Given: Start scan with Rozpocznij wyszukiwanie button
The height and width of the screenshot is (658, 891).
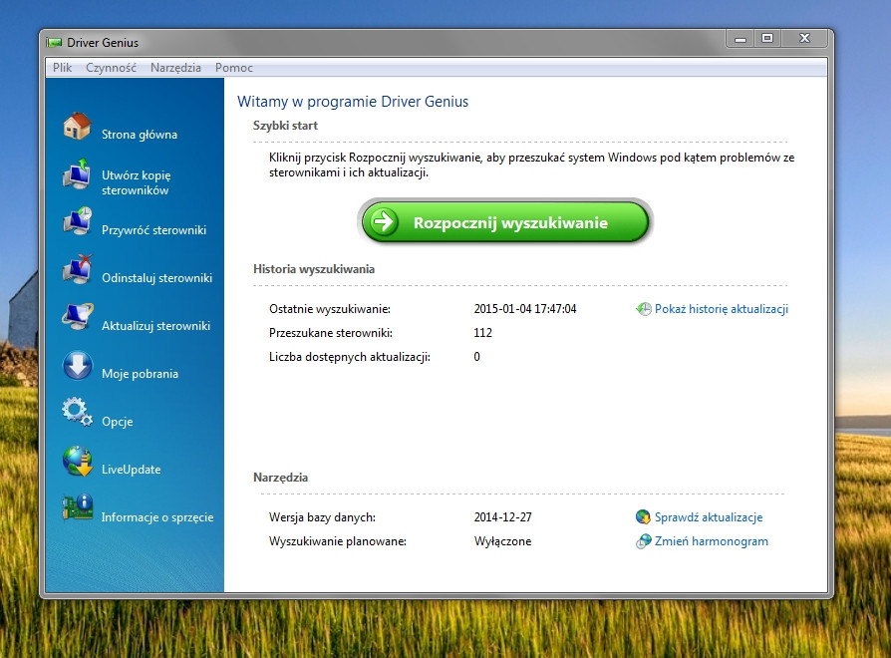Looking at the screenshot, I should click(x=505, y=221).
